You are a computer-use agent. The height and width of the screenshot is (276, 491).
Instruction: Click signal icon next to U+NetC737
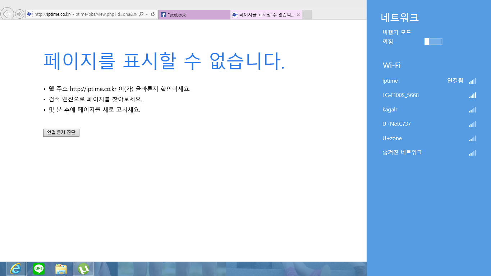pyautogui.click(x=472, y=124)
